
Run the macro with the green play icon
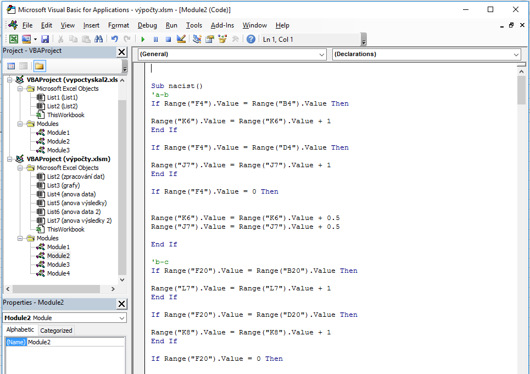(143, 39)
